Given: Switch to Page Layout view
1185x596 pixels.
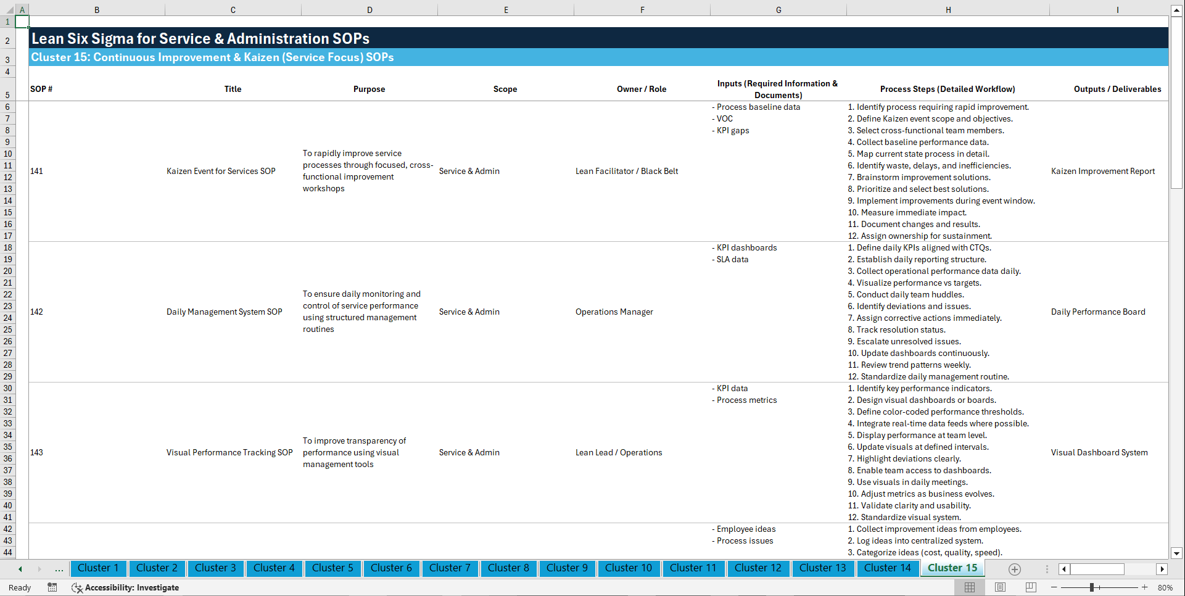Looking at the screenshot, I should (x=1000, y=587).
